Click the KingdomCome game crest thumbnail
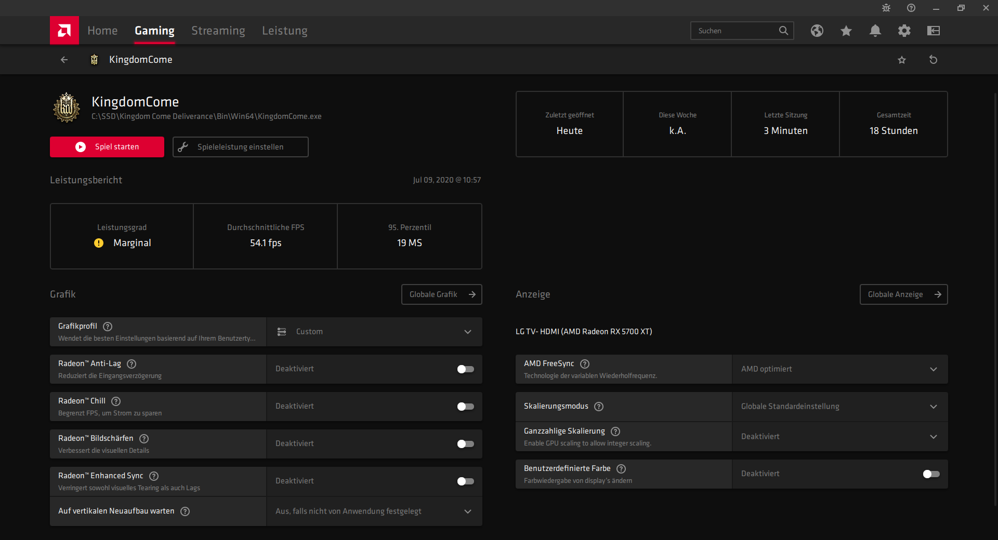The image size is (998, 540). click(67, 107)
